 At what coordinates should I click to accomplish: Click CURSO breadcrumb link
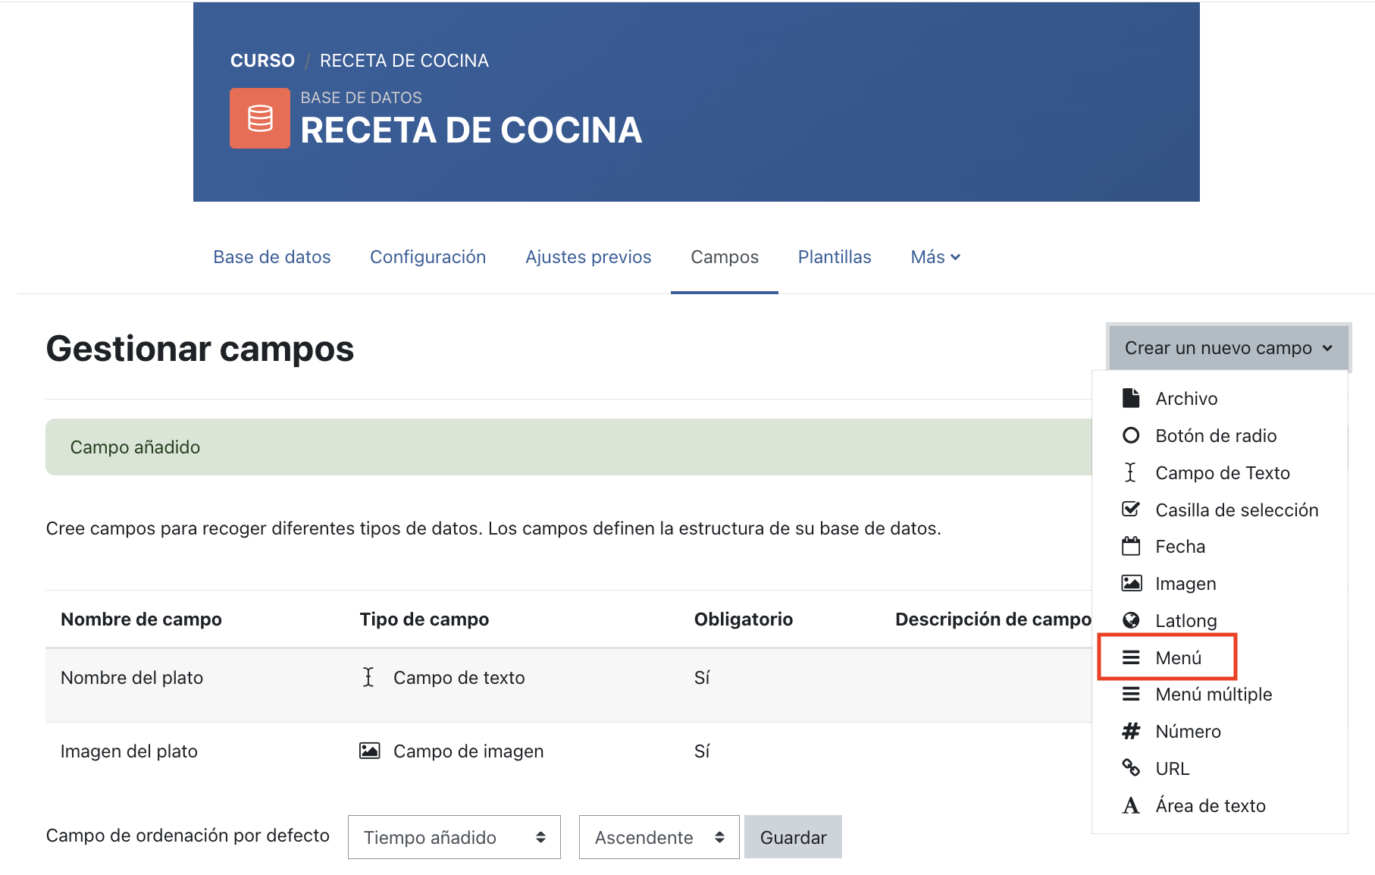click(262, 61)
